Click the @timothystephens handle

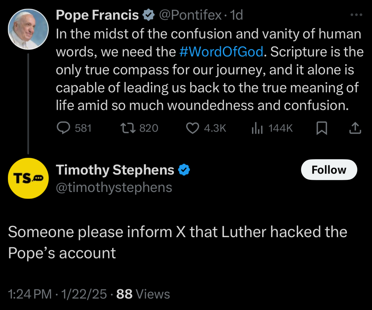(x=114, y=187)
